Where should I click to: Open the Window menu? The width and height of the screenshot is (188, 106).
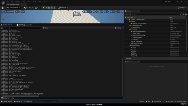coord(17,1)
